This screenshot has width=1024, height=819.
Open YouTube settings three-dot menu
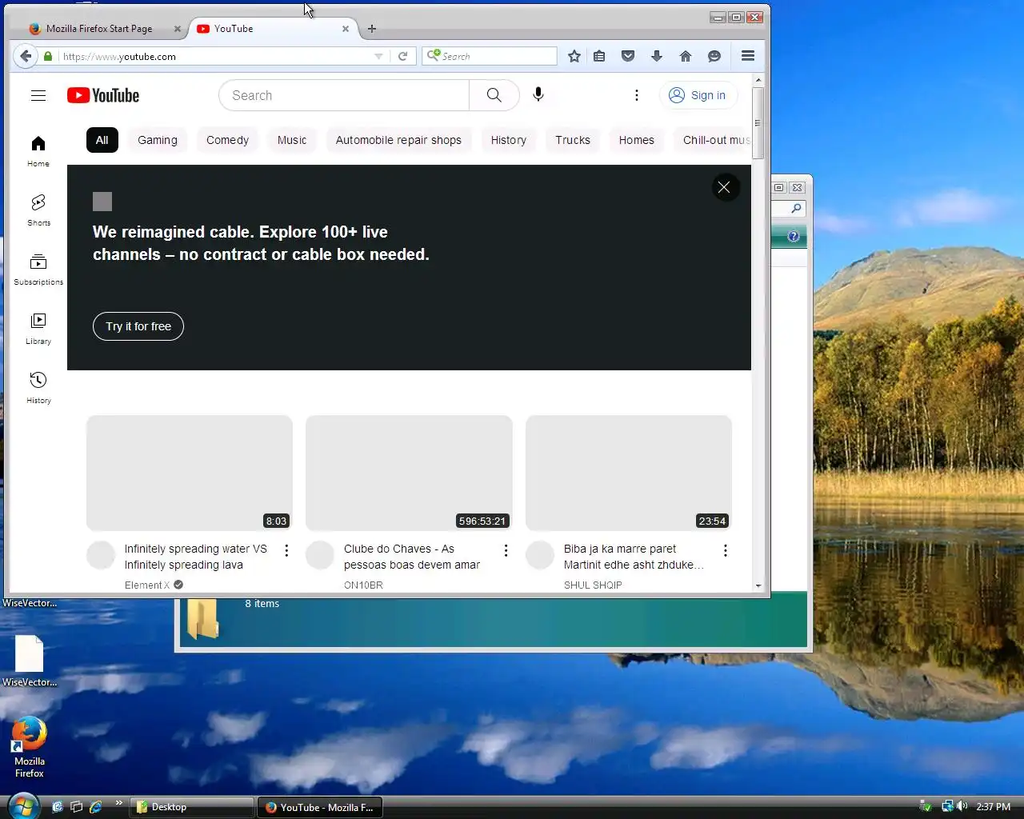pos(637,95)
